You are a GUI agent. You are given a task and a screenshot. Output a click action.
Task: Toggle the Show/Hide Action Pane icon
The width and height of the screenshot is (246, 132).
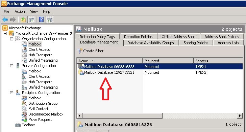(x=49, y=20)
